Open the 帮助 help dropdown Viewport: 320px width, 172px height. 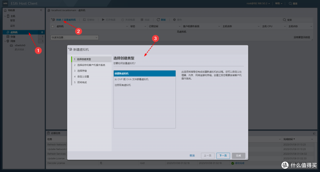point(278,3)
